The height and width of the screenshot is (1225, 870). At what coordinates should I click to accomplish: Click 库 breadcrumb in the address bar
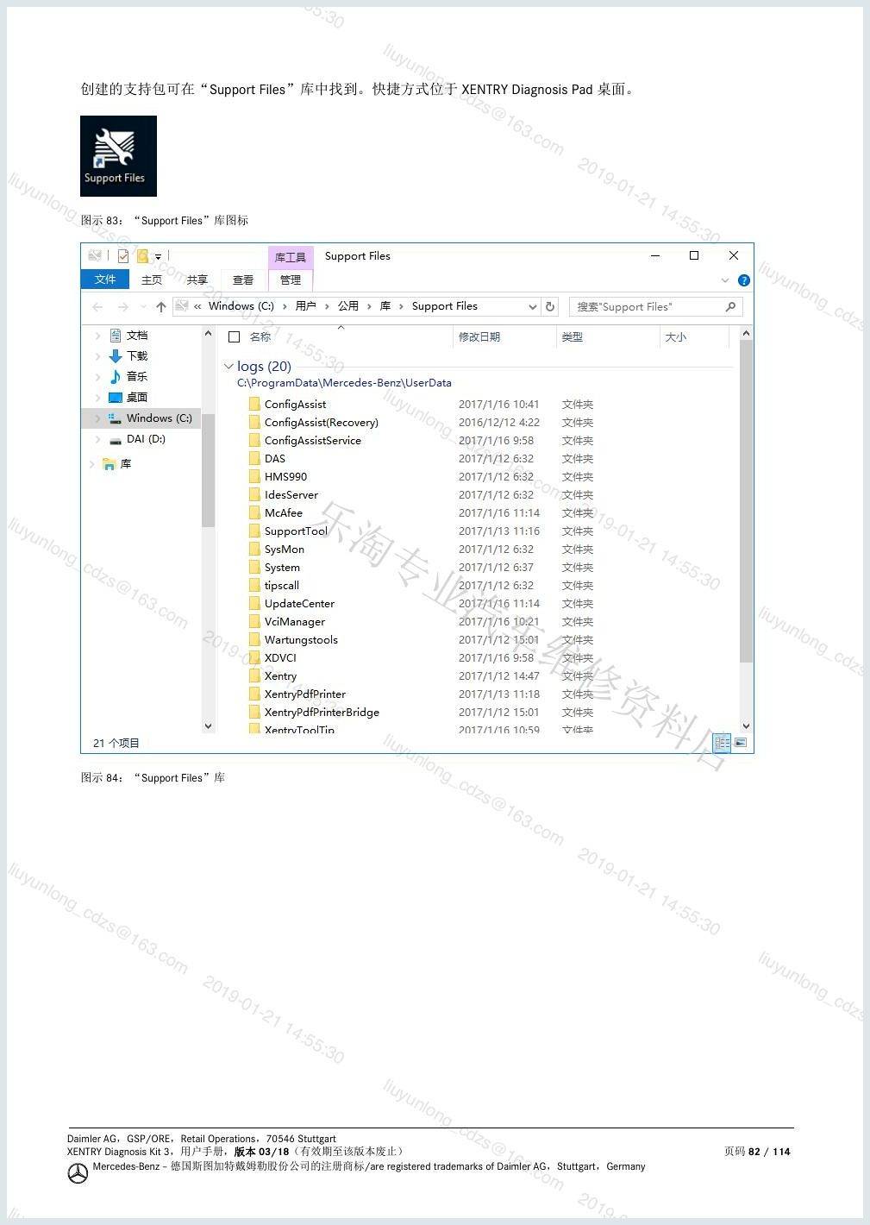tap(385, 306)
